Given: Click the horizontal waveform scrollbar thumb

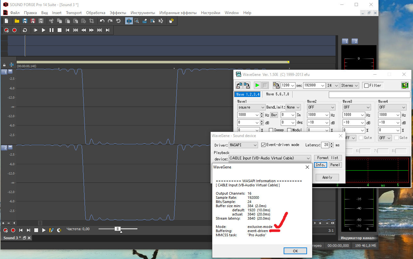Looking at the screenshot, I should point(40,223).
